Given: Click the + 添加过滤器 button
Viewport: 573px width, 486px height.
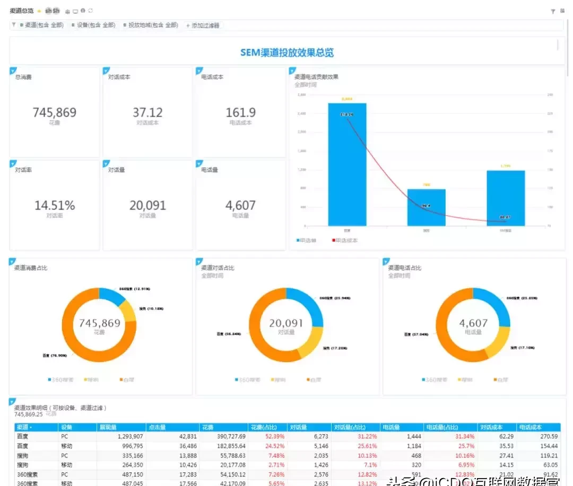Looking at the screenshot, I should [x=203, y=25].
